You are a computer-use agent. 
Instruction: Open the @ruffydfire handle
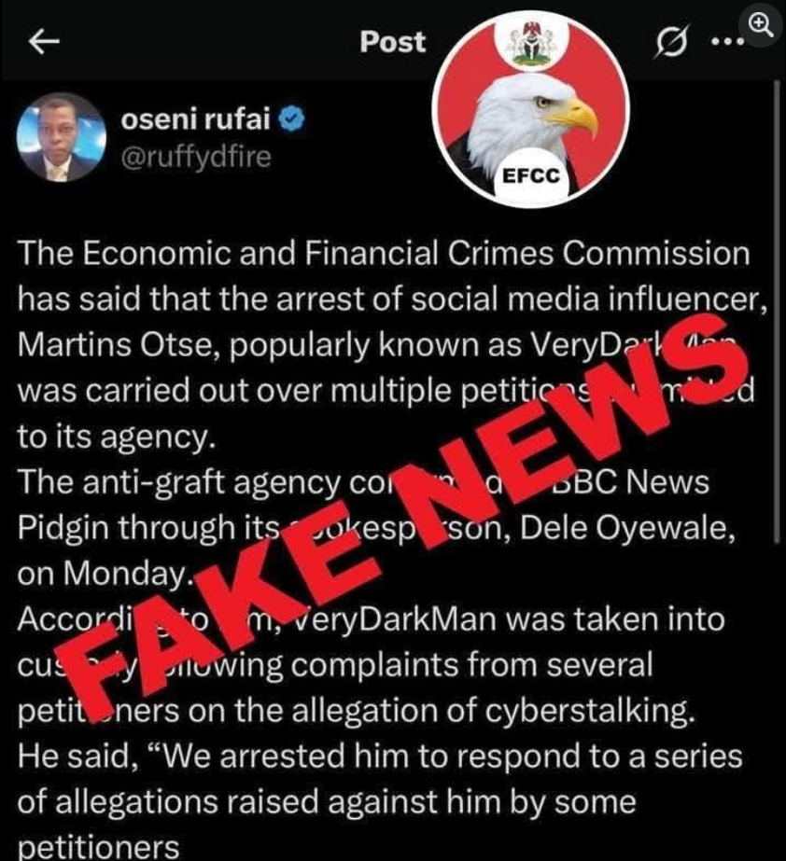click(196, 157)
